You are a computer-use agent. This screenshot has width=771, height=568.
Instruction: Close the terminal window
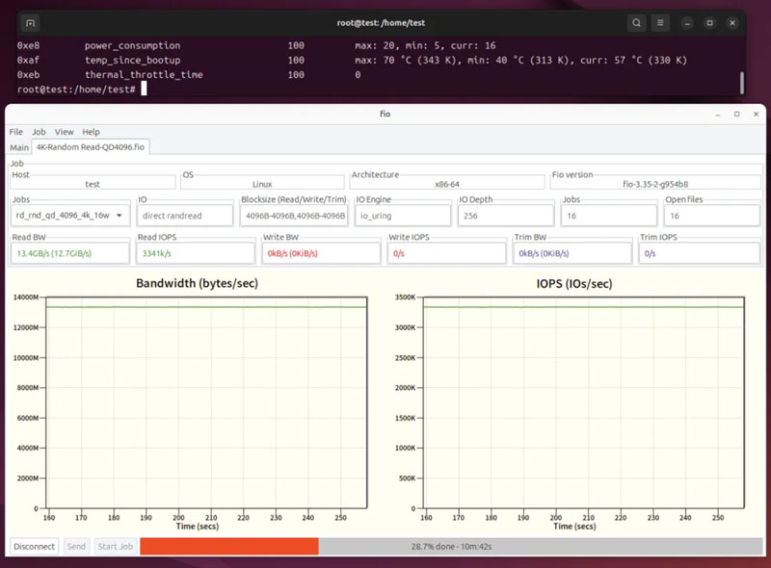tap(732, 23)
